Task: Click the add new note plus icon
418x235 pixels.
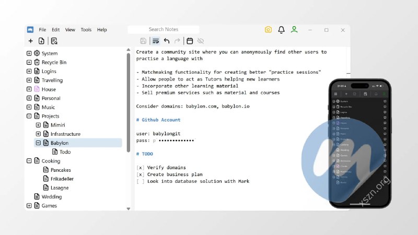Action: point(30,41)
